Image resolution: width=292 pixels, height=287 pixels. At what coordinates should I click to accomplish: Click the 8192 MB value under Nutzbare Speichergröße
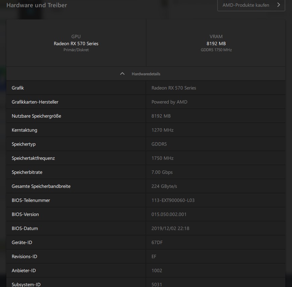161,116
